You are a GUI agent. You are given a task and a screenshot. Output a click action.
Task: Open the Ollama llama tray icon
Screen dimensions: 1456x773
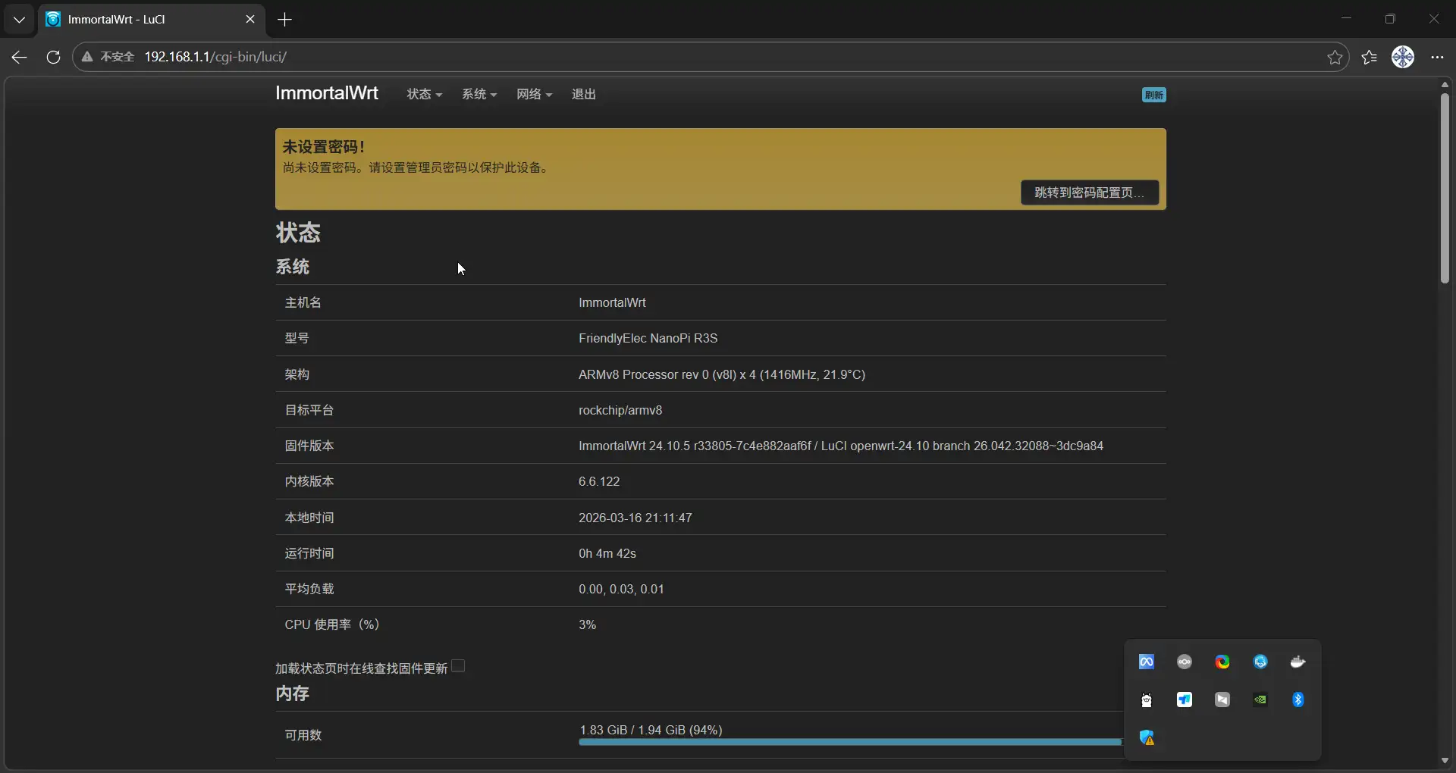(1147, 699)
